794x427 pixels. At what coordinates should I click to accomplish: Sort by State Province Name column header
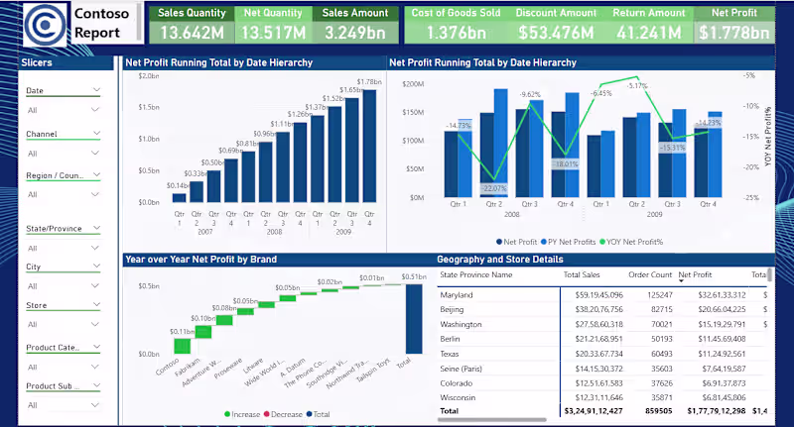(x=476, y=274)
